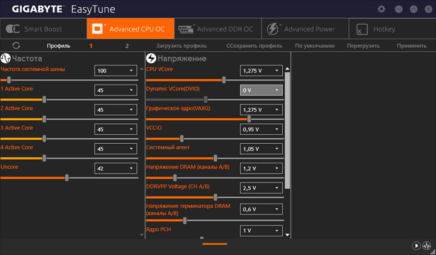436x255 pixels.
Task: Open Системный агент voltage dropdown
Action: point(261,149)
